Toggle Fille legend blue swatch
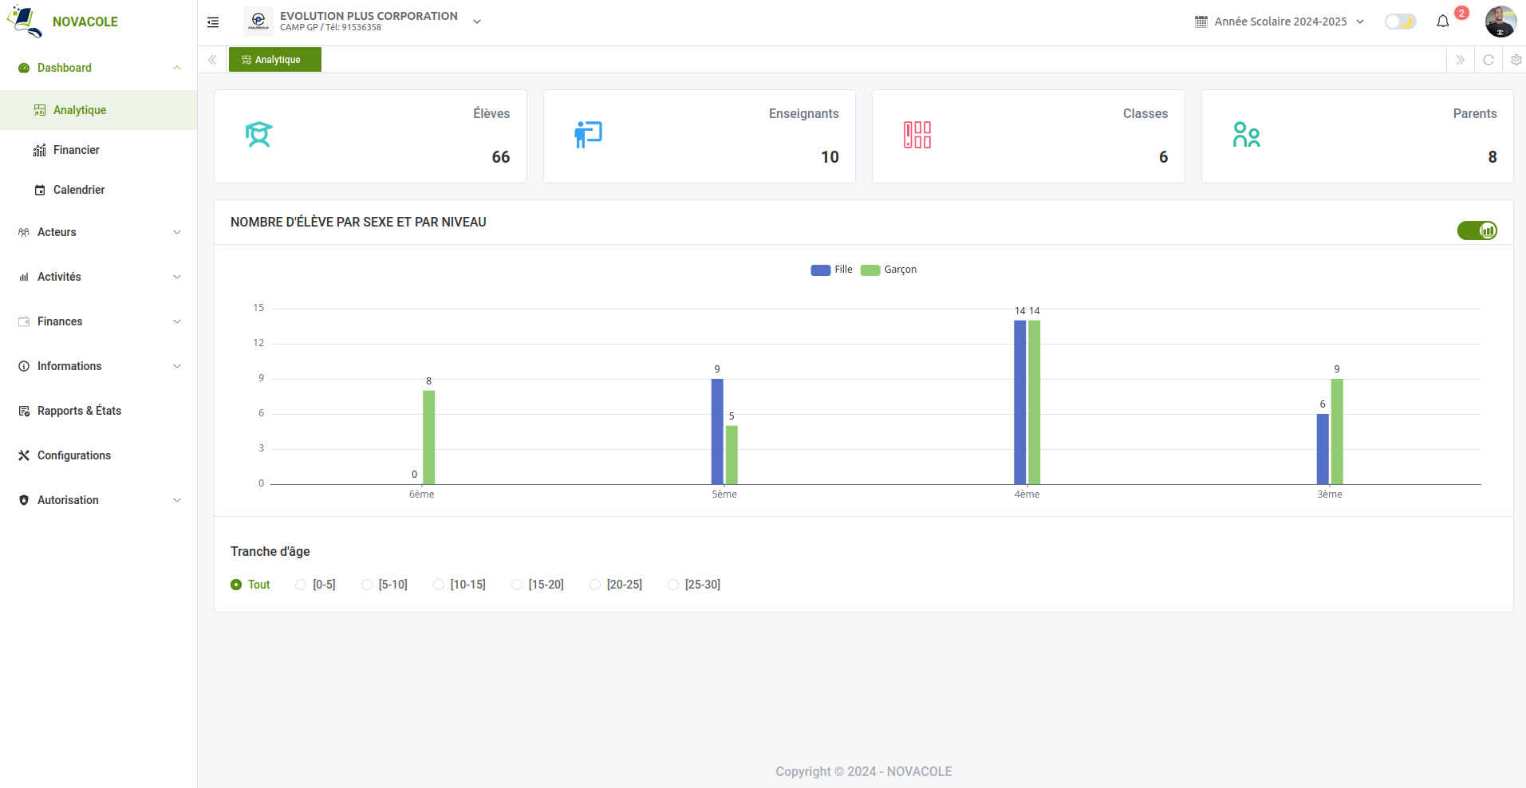 (x=820, y=270)
